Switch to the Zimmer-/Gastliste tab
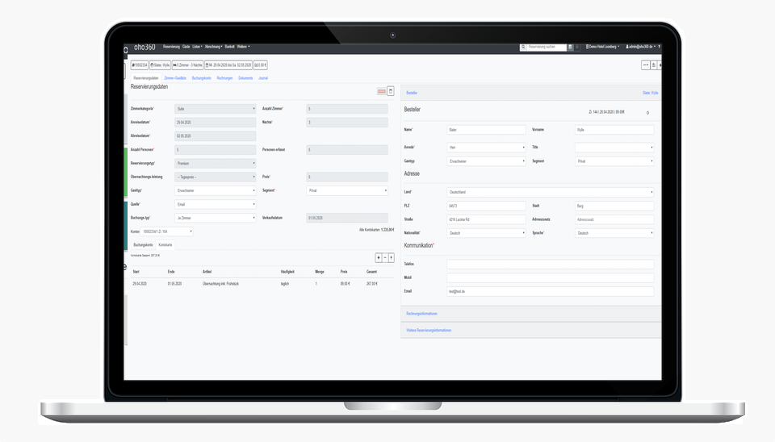775x442 pixels. click(x=175, y=78)
